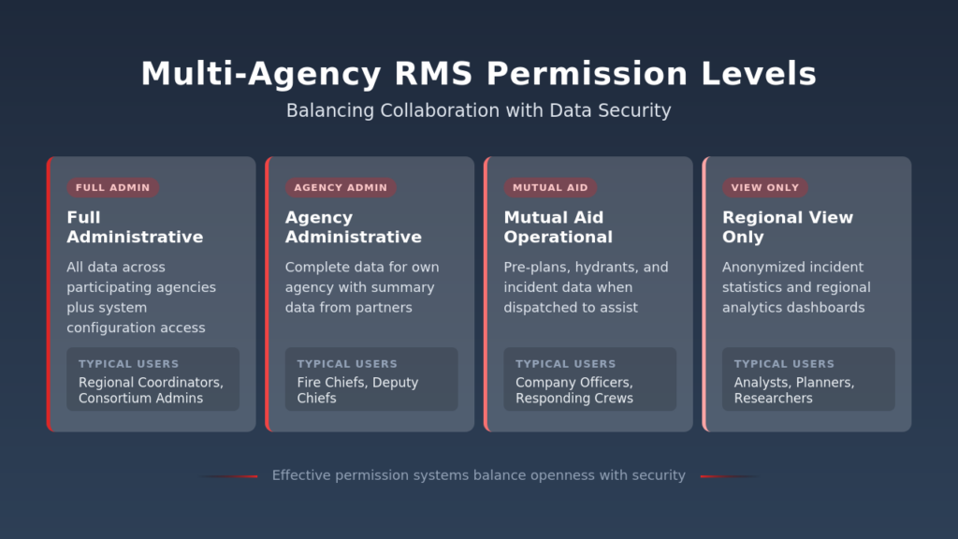Click the FULL ADMIN badge
958x539 pixels.
click(113, 187)
